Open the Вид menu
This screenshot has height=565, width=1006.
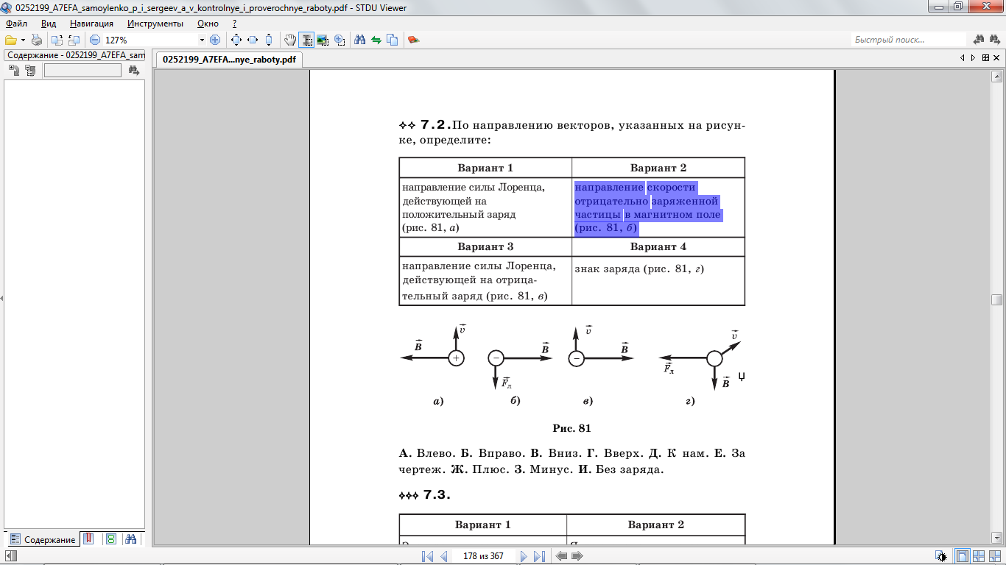49,24
